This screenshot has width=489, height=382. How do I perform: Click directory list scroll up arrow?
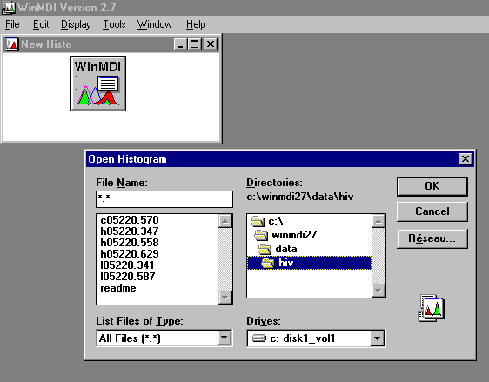click(378, 221)
